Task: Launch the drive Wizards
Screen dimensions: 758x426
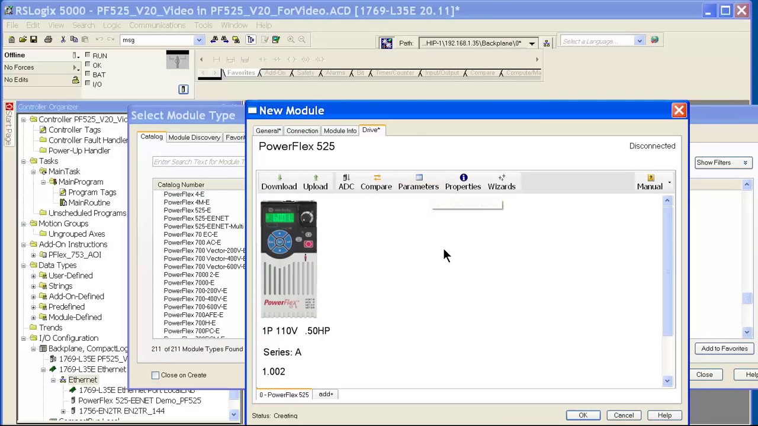Action: [x=502, y=182]
